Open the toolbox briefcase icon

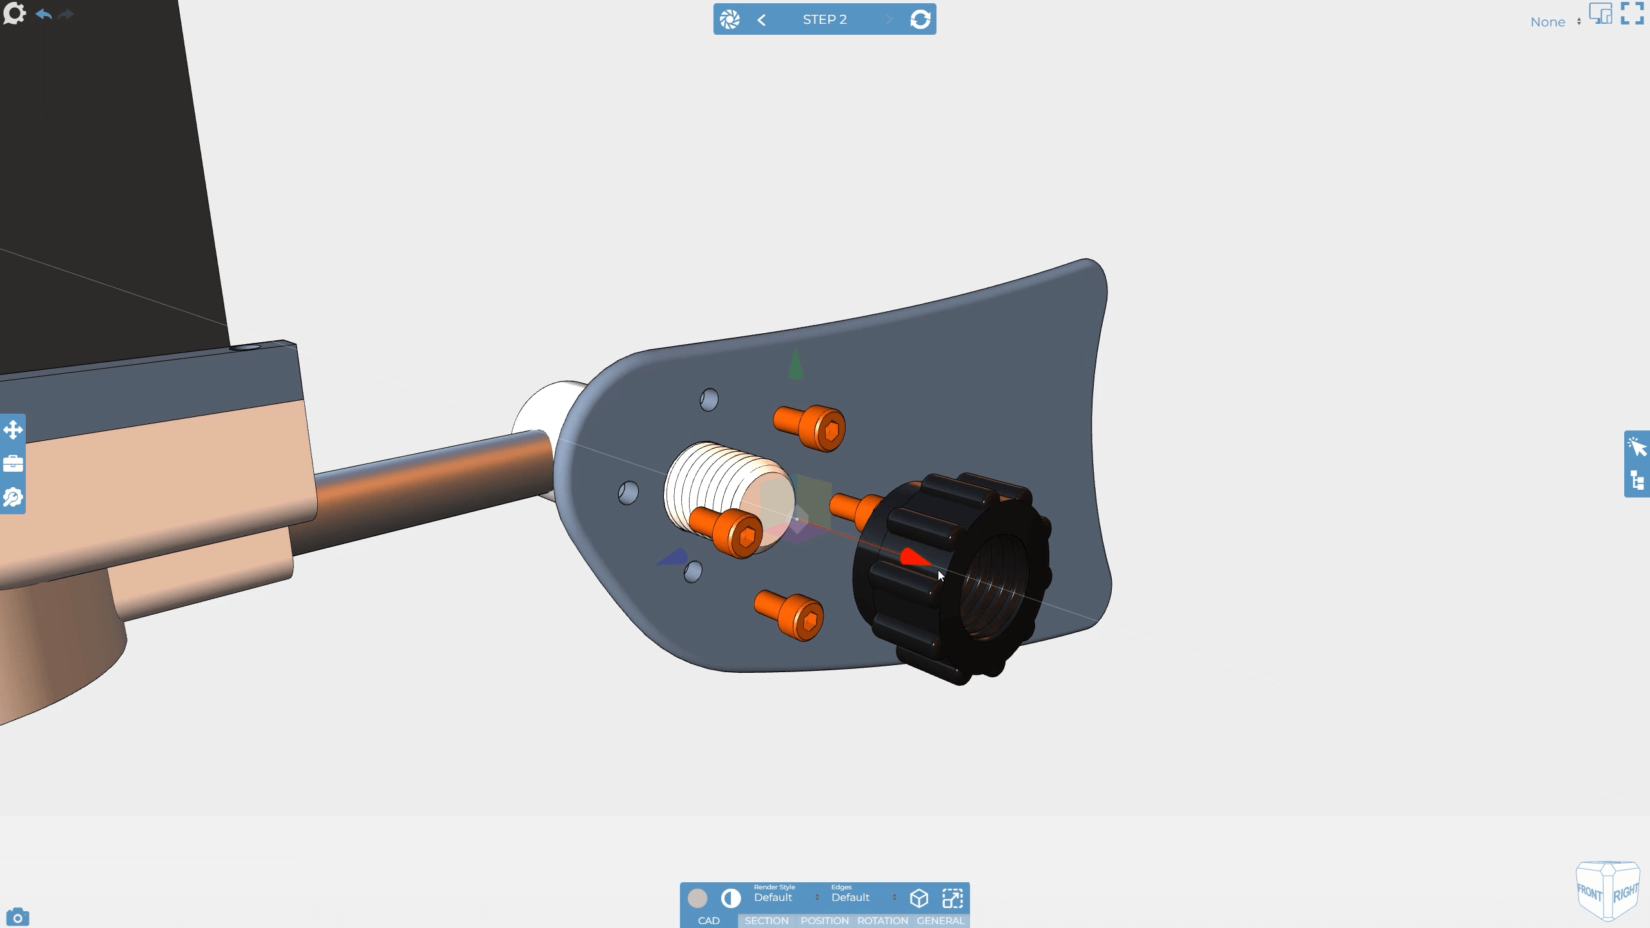13,464
